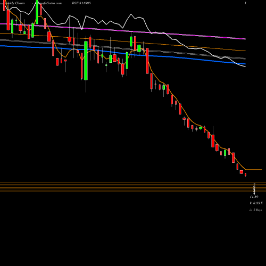Viewport: 266px width, 266px height.
Task: Click the '11.89' price value
Action: pyautogui.click(x=254, y=197)
